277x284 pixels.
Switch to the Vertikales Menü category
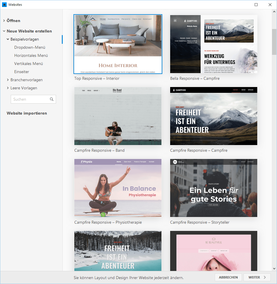click(28, 63)
